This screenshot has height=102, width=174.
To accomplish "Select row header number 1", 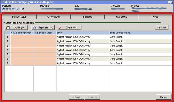I will point(8,37).
